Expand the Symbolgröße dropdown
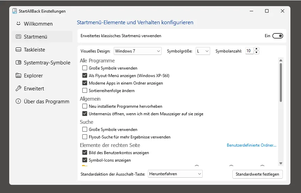The image size is (301, 193). click(x=203, y=51)
